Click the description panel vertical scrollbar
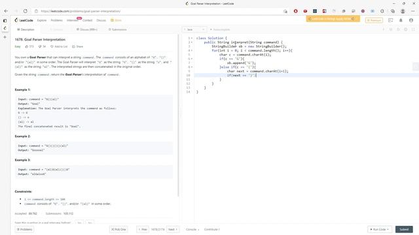This screenshot has height=235, width=419. pyautogui.click(x=178, y=116)
